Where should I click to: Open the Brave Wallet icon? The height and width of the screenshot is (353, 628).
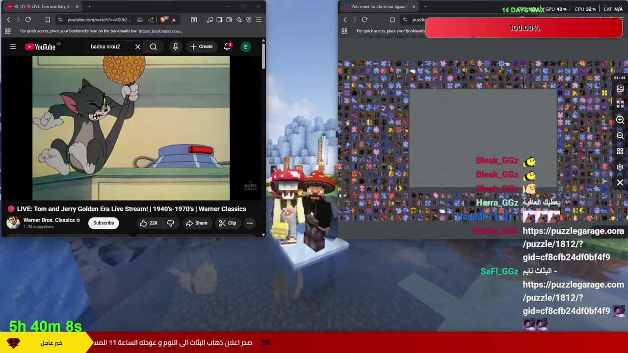229,20
